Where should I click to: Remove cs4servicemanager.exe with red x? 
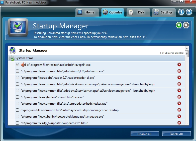point(179,84)
